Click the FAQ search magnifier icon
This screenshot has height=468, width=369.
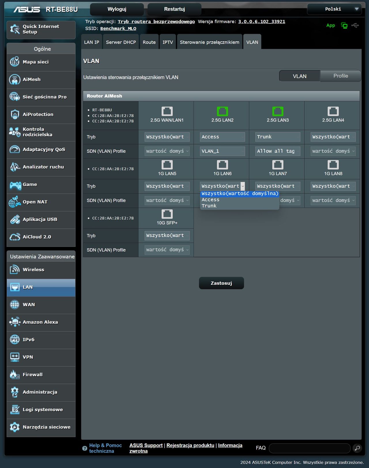(x=357, y=448)
